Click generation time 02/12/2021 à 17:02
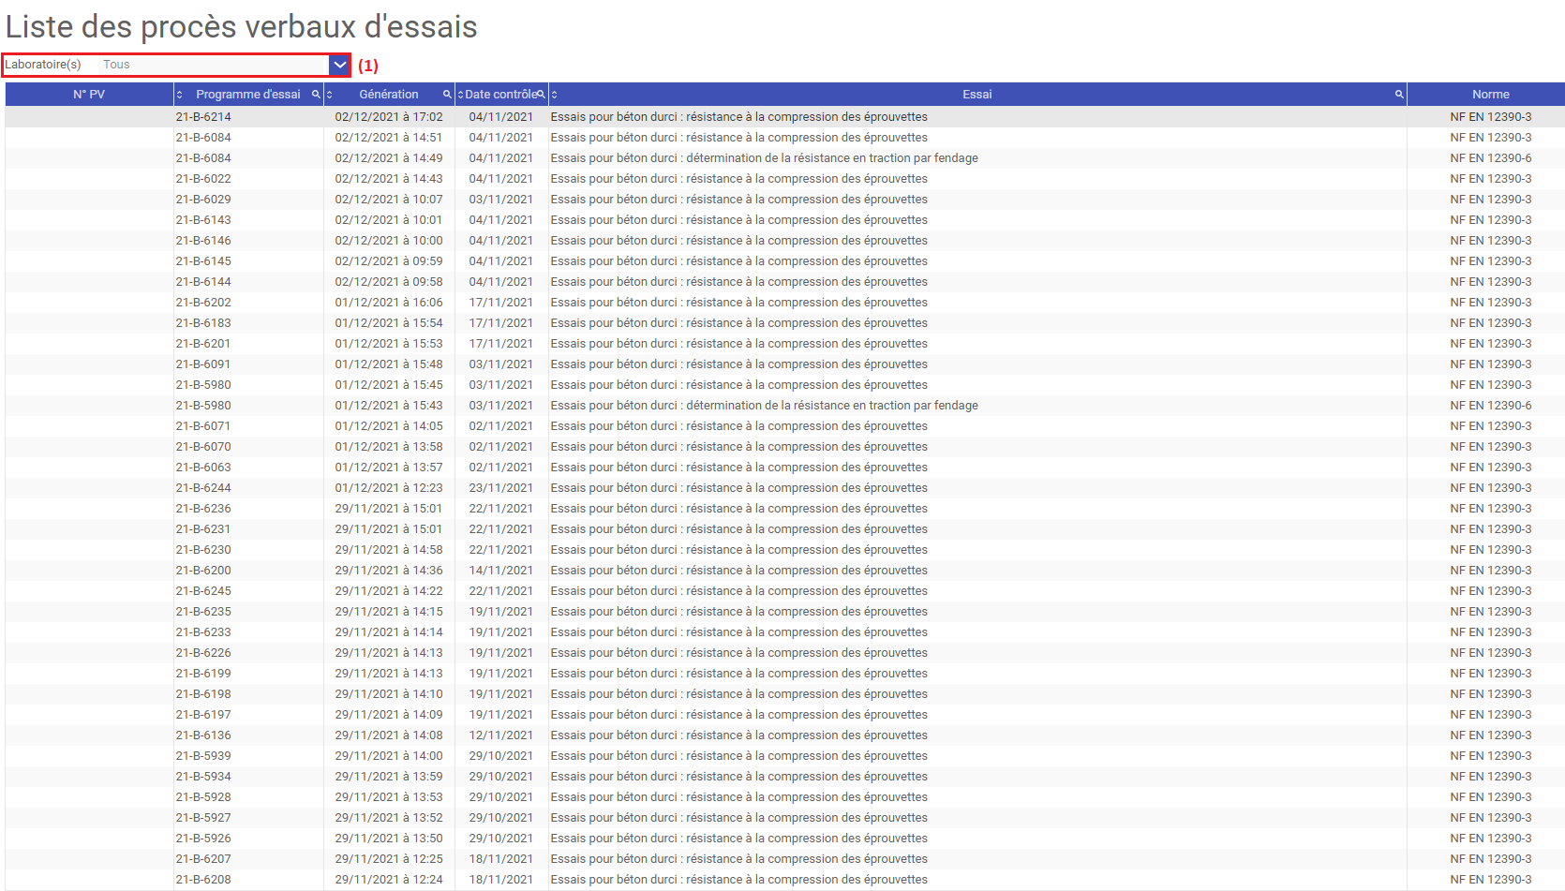Screen dimensions: 1565x891 (x=389, y=117)
